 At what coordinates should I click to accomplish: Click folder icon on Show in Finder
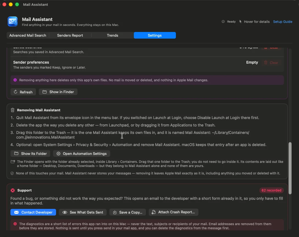pyautogui.click(x=45, y=92)
